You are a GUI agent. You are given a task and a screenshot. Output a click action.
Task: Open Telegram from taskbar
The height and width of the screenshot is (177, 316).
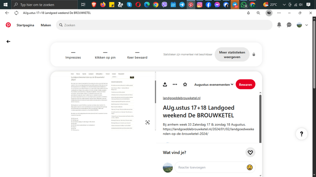182,5
